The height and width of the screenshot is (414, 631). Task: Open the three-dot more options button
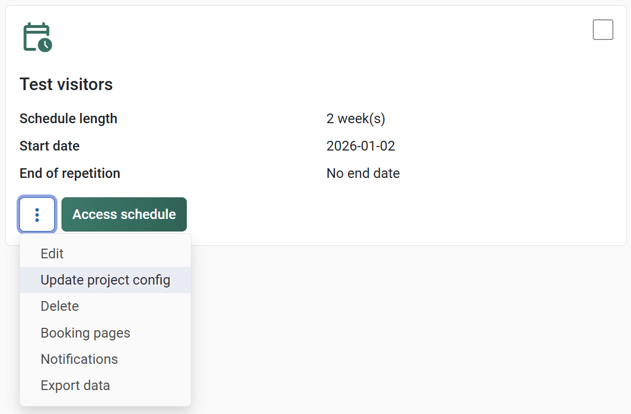pyautogui.click(x=37, y=214)
